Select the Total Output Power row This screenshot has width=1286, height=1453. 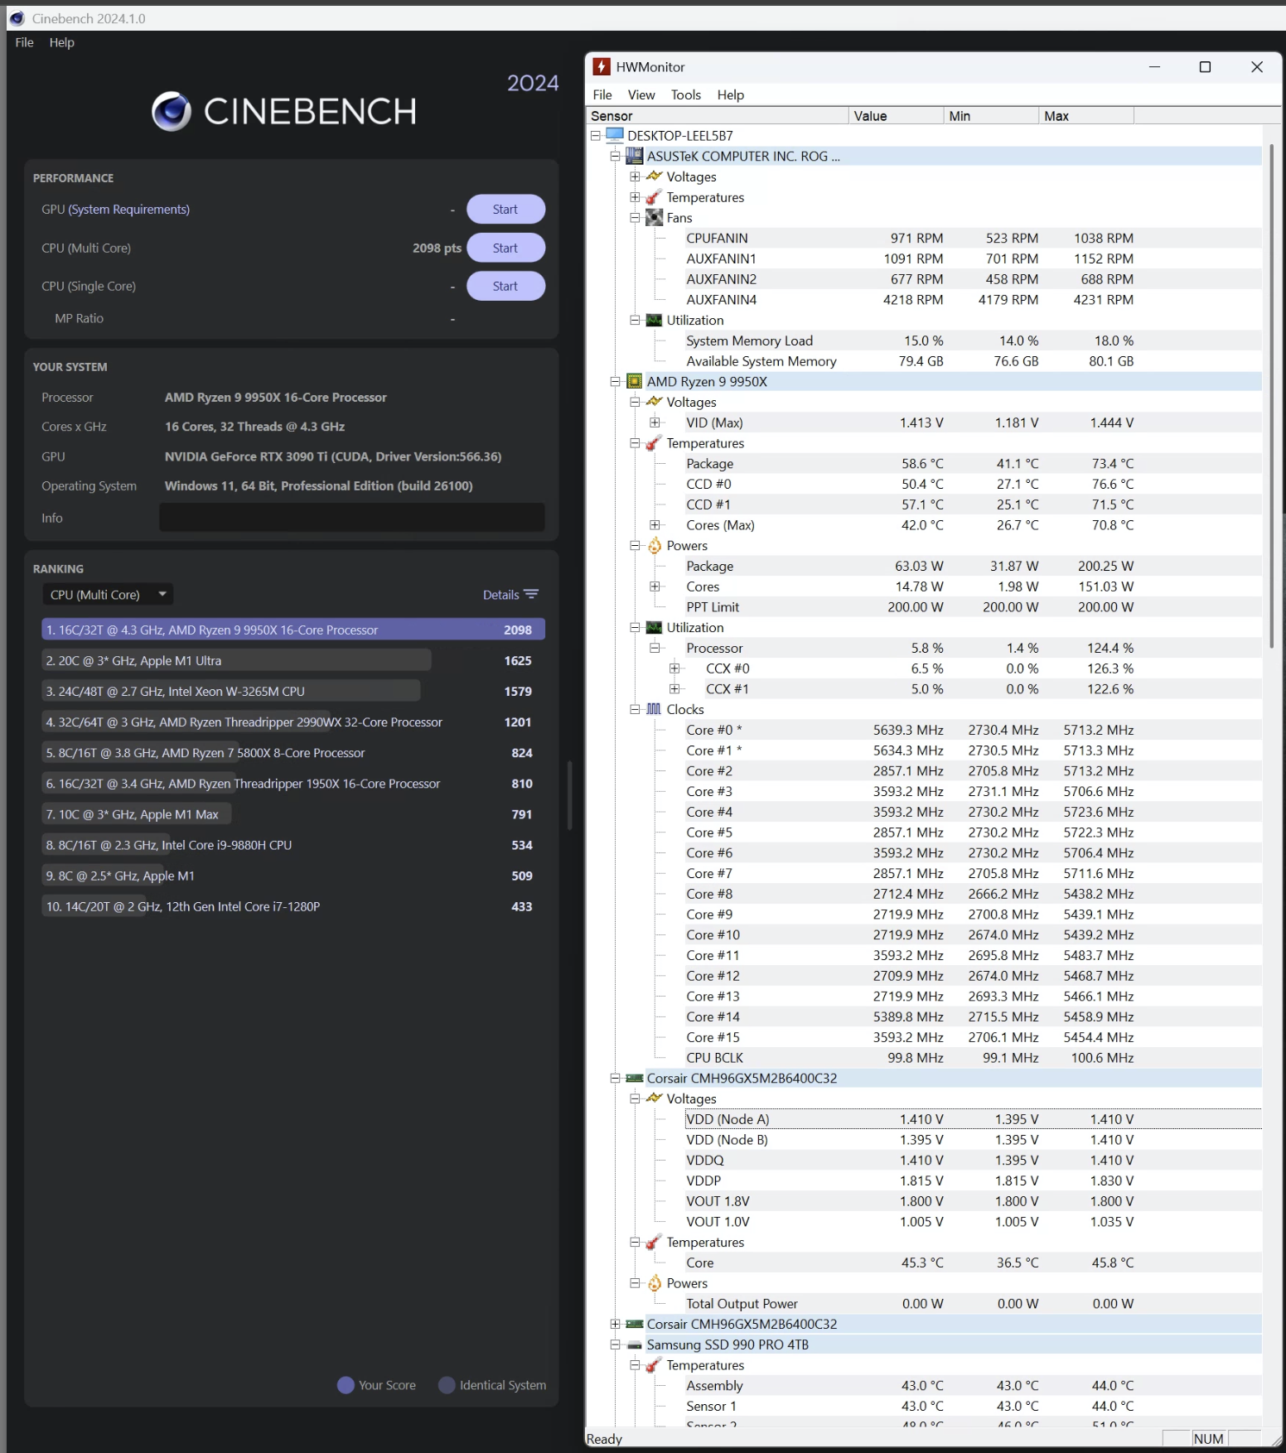tap(974, 1303)
